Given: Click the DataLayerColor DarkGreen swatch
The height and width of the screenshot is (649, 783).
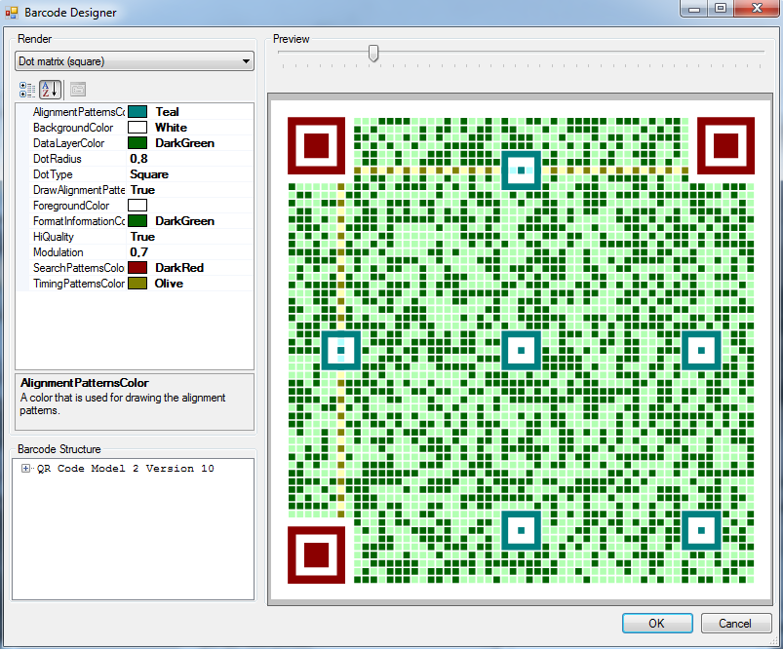Looking at the screenshot, I should click(137, 143).
